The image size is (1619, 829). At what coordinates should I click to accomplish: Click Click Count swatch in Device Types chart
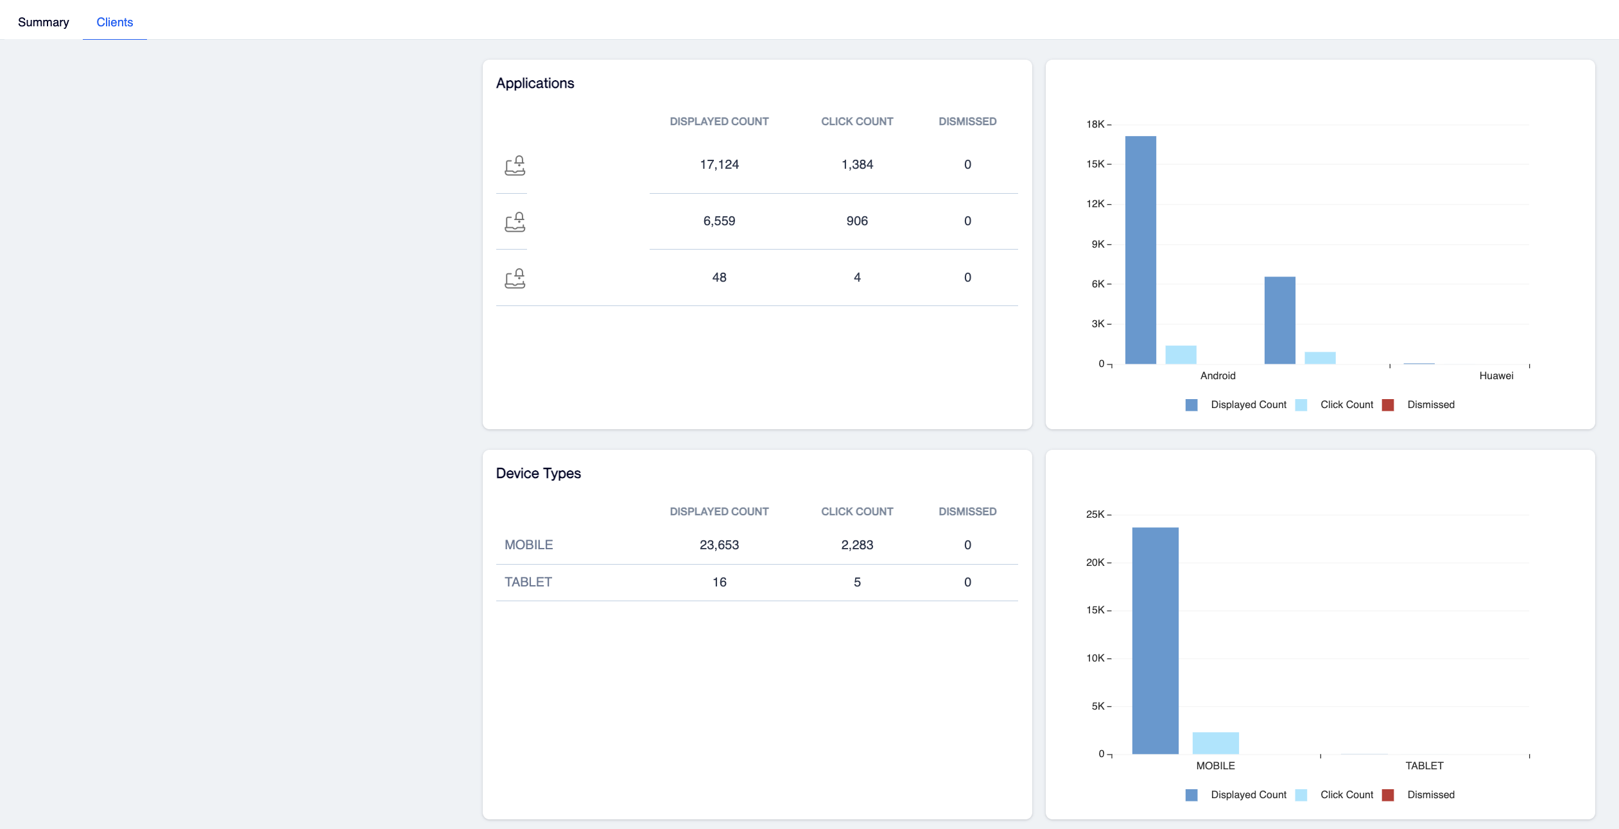(1301, 795)
